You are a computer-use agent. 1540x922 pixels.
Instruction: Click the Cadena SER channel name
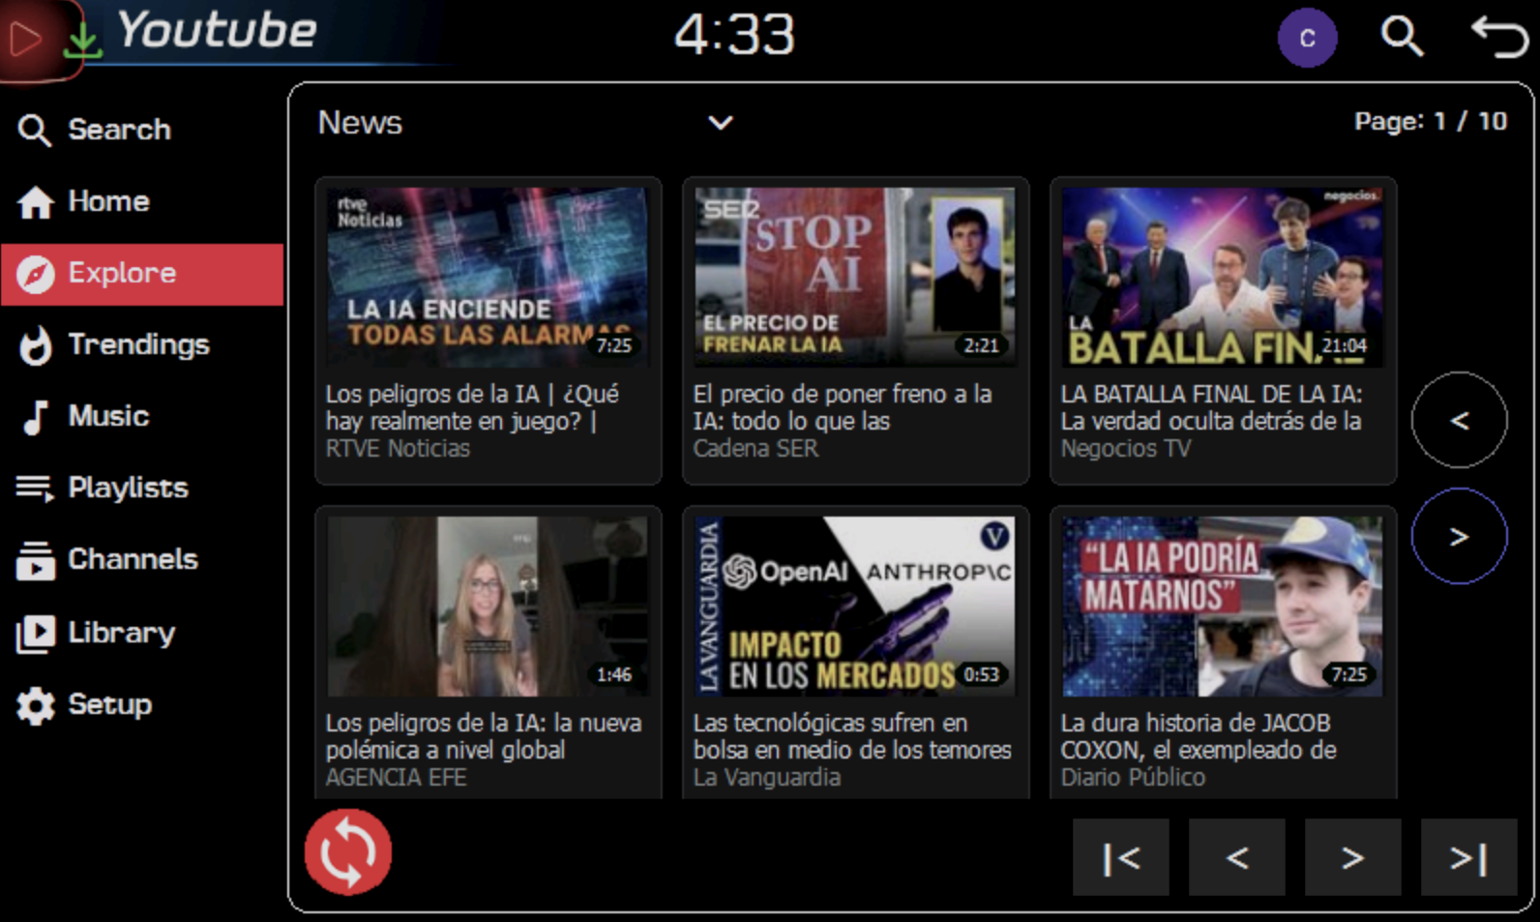755,449
